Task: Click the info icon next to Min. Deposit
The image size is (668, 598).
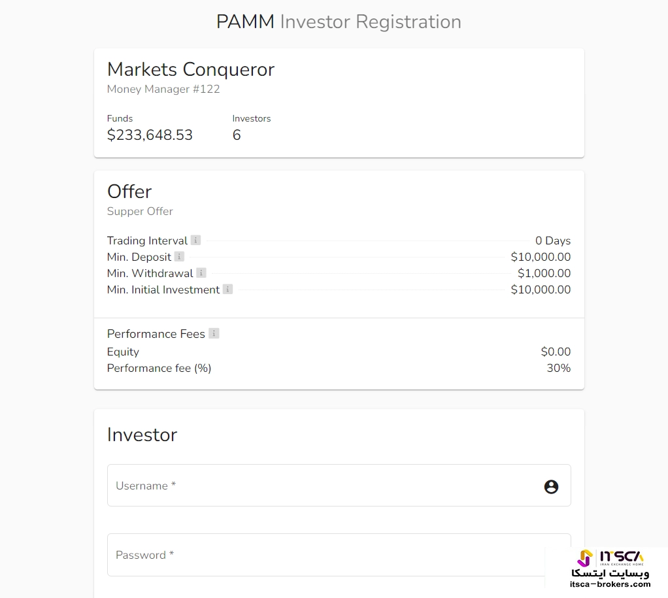Action: click(179, 256)
